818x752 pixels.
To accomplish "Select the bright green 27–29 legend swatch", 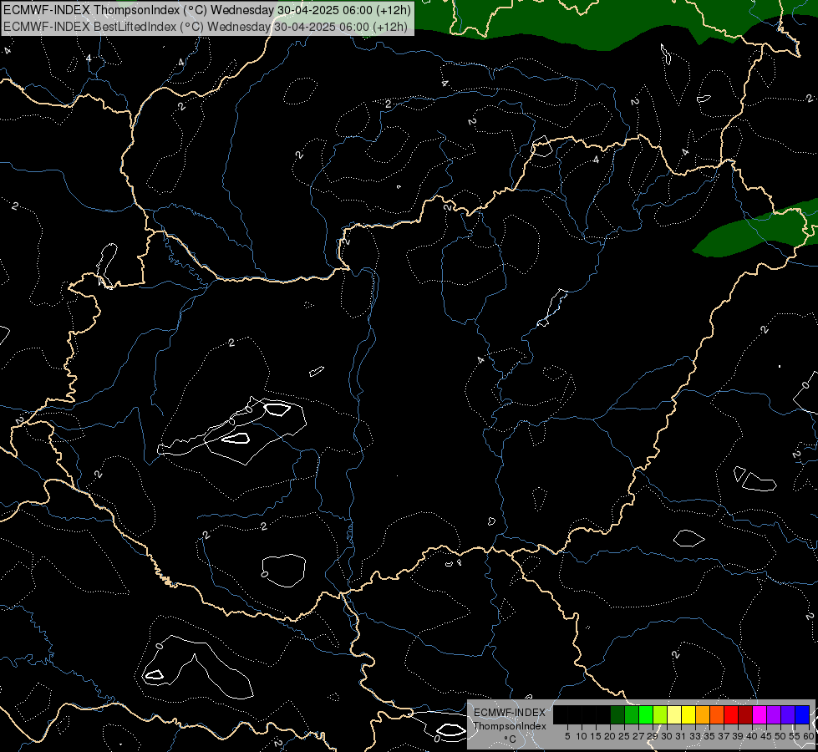I will click(646, 714).
